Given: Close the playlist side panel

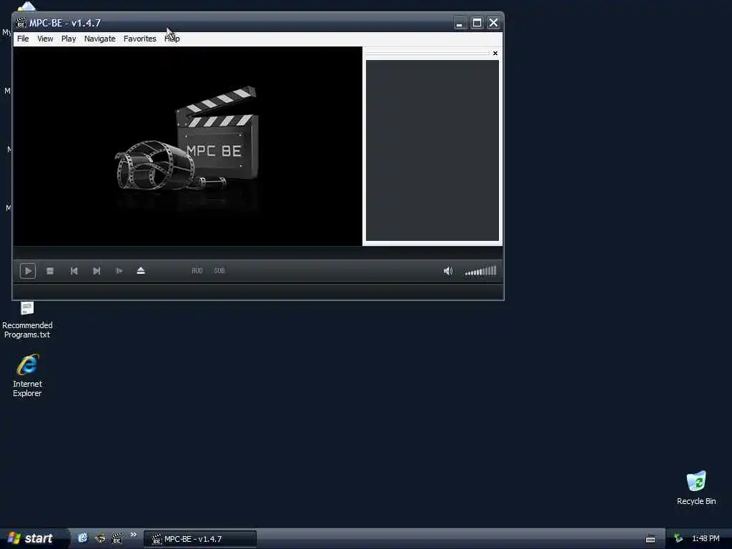Looking at the screenshot, I should [x=495, y=53].
